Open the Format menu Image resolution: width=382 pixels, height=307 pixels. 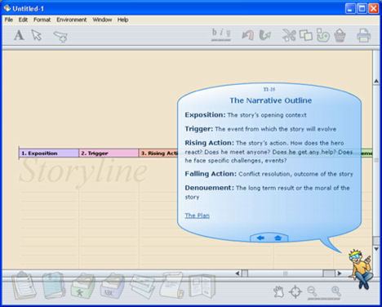coord(42,20)
